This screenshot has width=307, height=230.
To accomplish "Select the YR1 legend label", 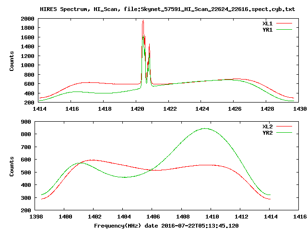I will pos(268,30).
